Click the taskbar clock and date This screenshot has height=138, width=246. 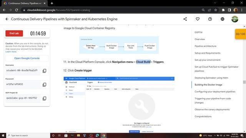(x=234, y=135)
